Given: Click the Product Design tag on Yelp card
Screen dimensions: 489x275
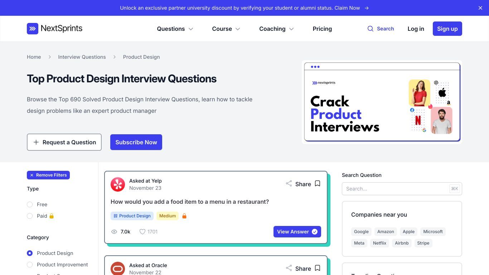Looking at the screenshot, I should (x=132, y=216).
